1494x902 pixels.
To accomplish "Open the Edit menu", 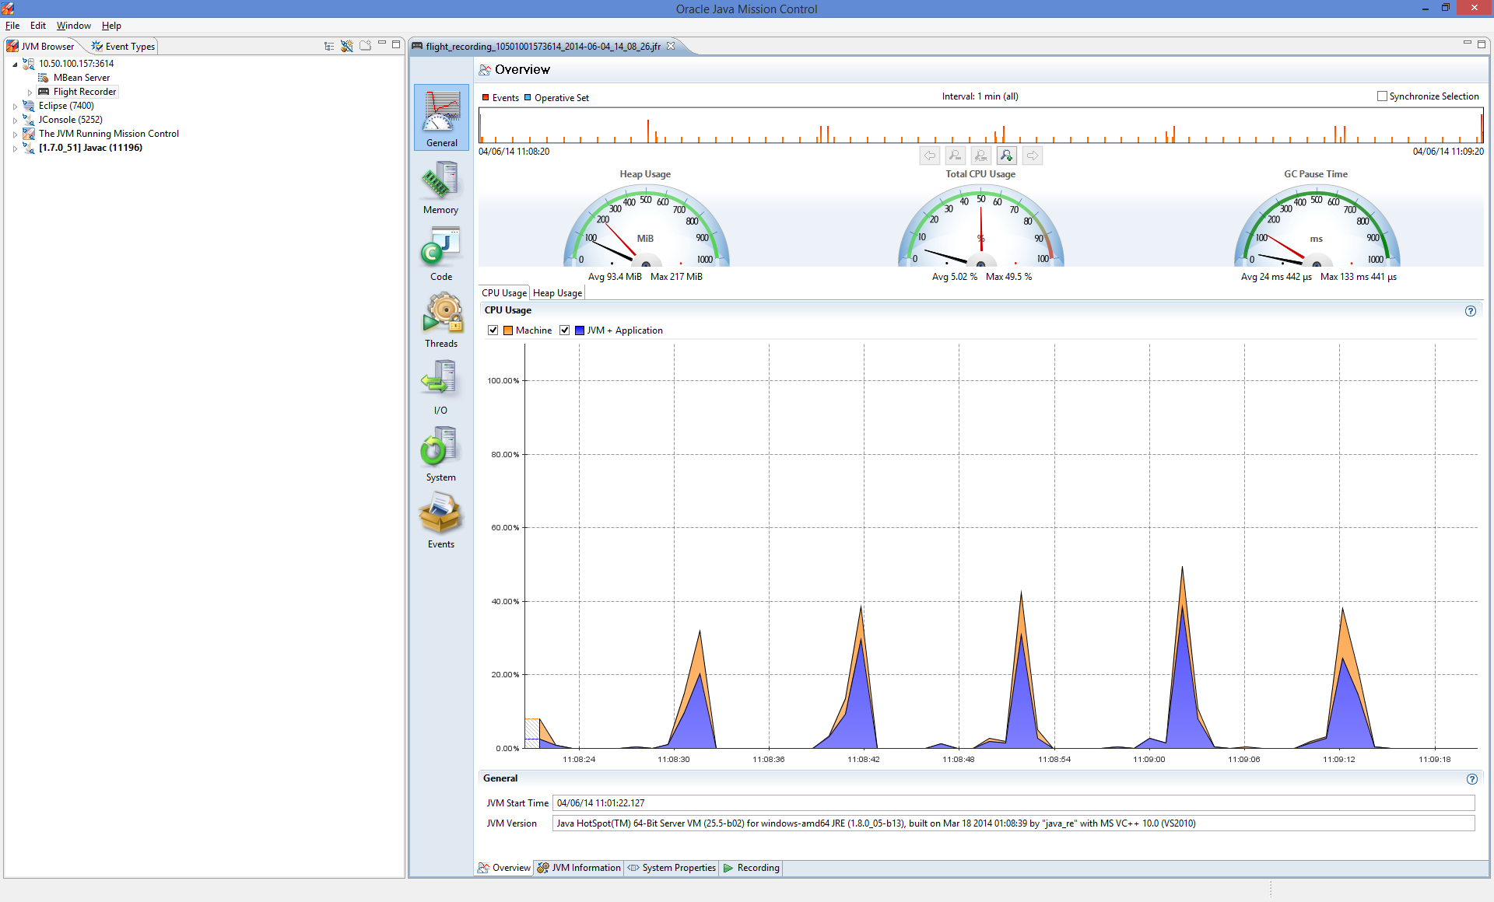I will tap(38, 26).
